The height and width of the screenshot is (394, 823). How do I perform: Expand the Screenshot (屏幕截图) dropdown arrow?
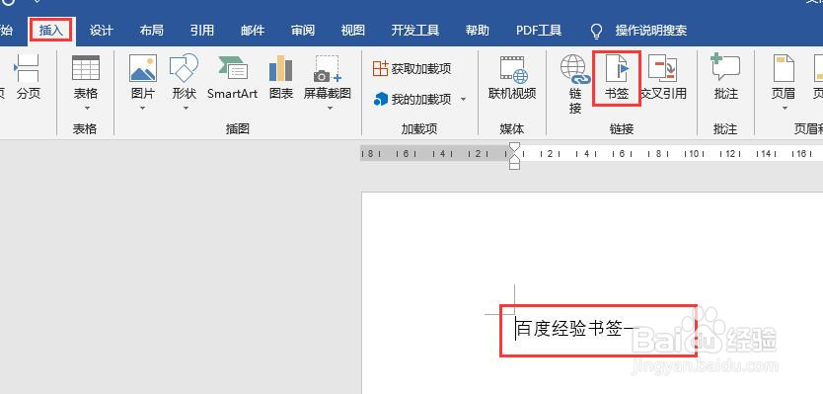[x=330, y=109]
